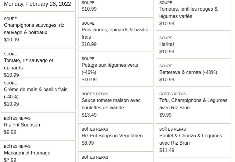This screenshot has height=162, width=235.
Task: Click the $13.49 price
Action: coord(89,115)
